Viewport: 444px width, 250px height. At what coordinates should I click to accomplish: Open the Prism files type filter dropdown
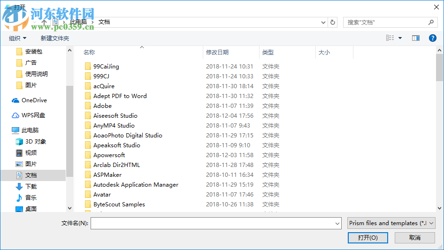click(x=391, y=223)
